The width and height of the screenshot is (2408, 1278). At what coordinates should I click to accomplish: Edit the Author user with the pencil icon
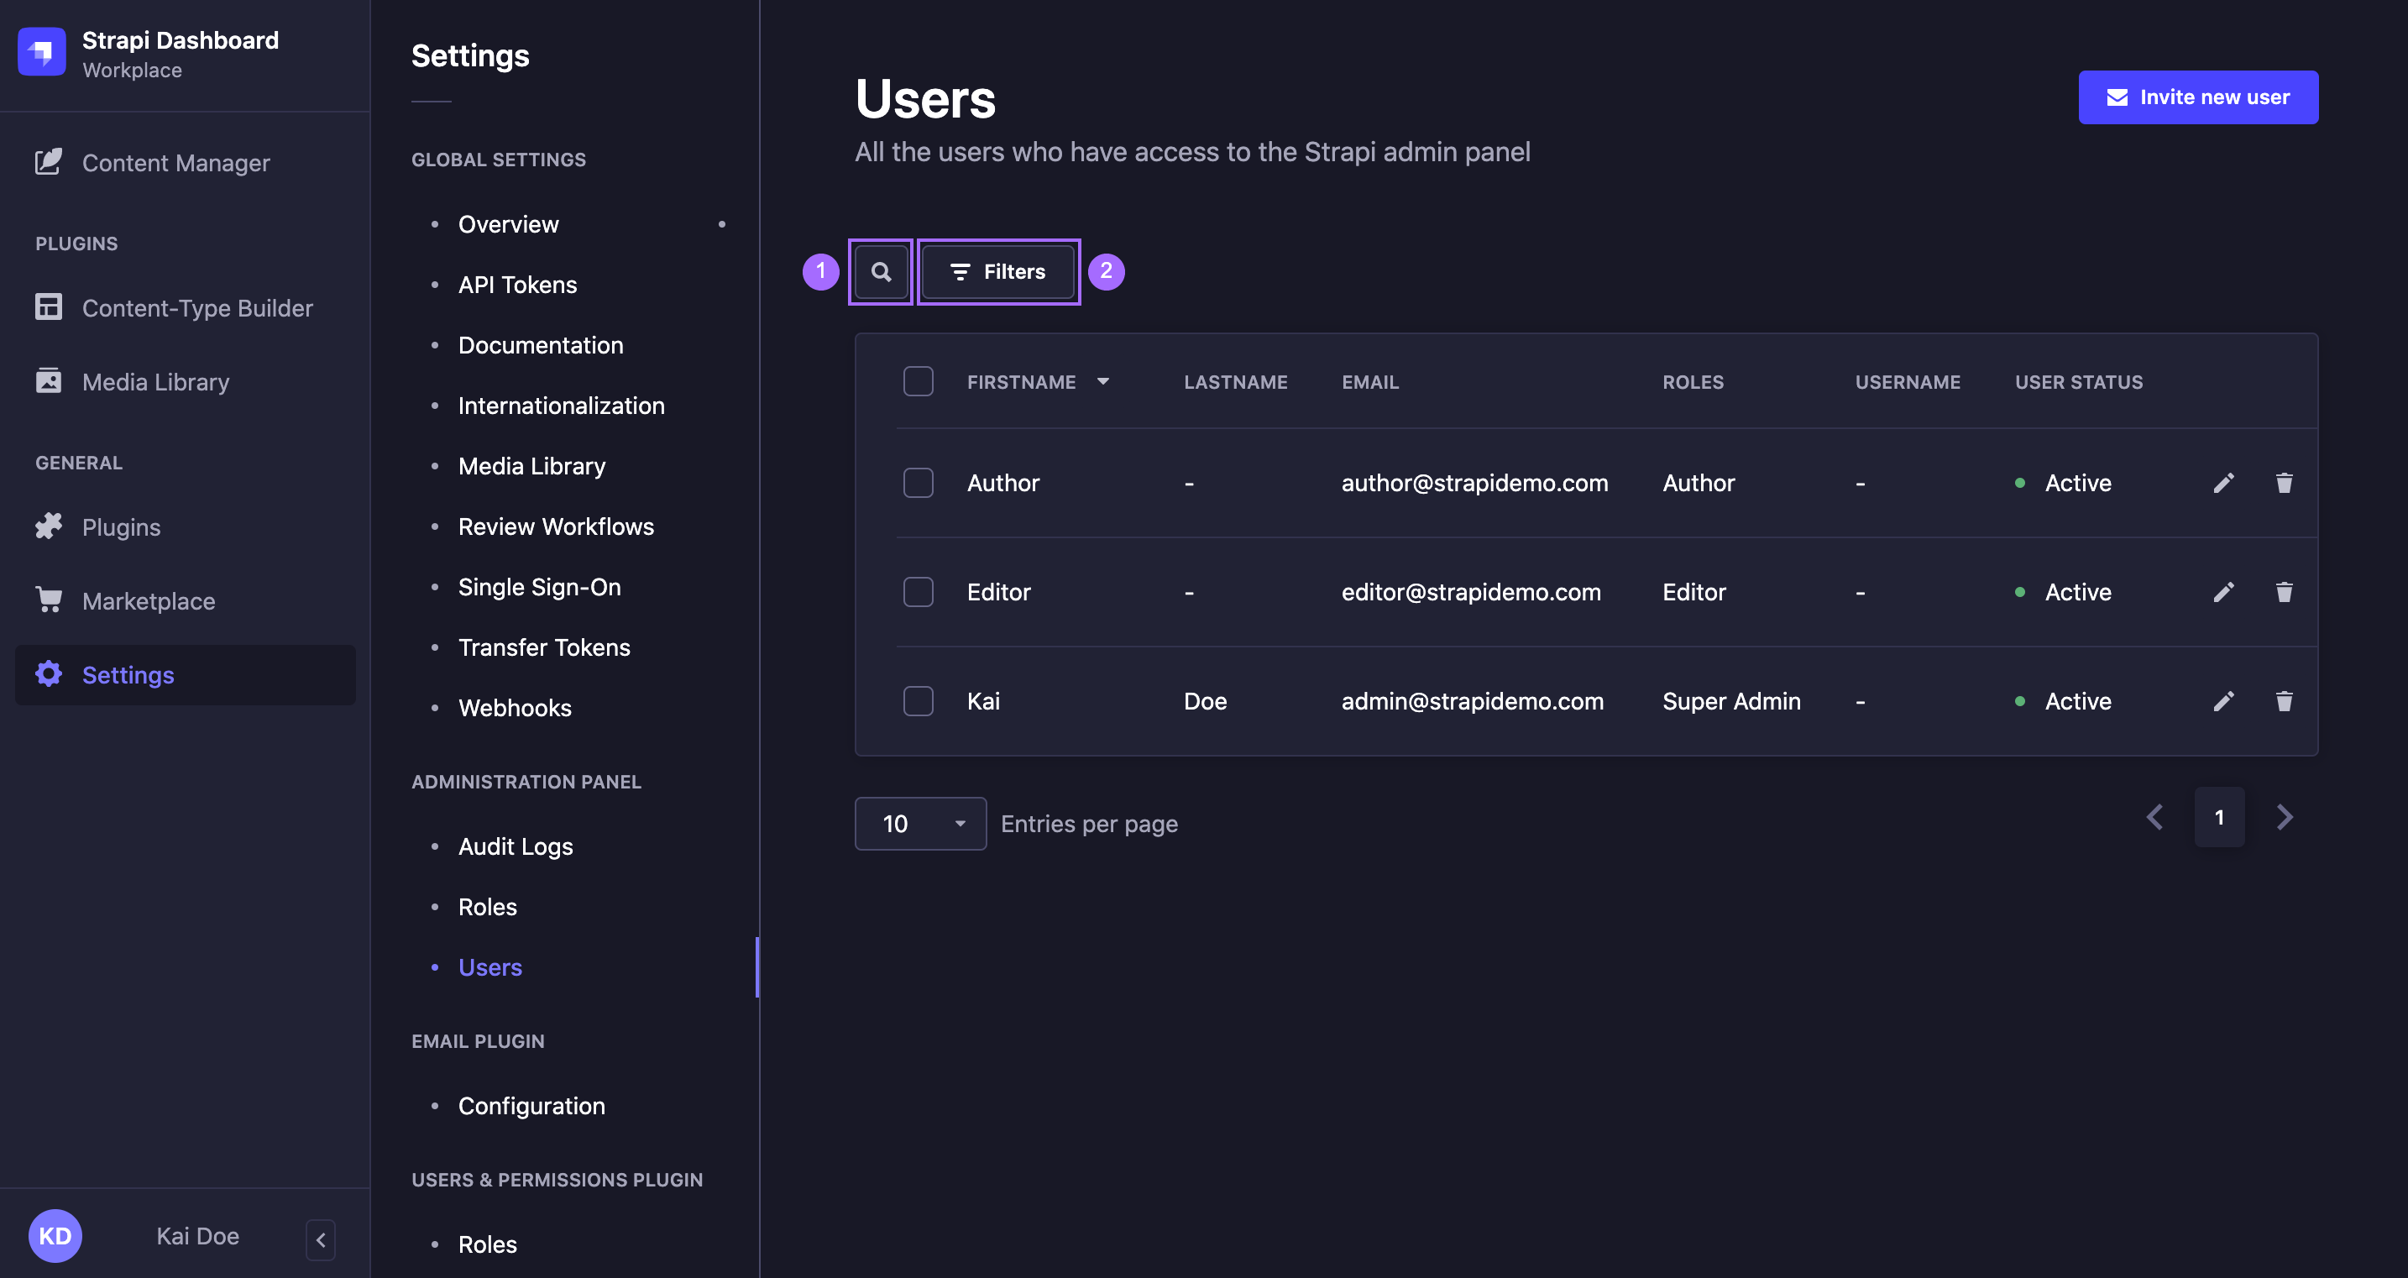[x=2225, y=483]
